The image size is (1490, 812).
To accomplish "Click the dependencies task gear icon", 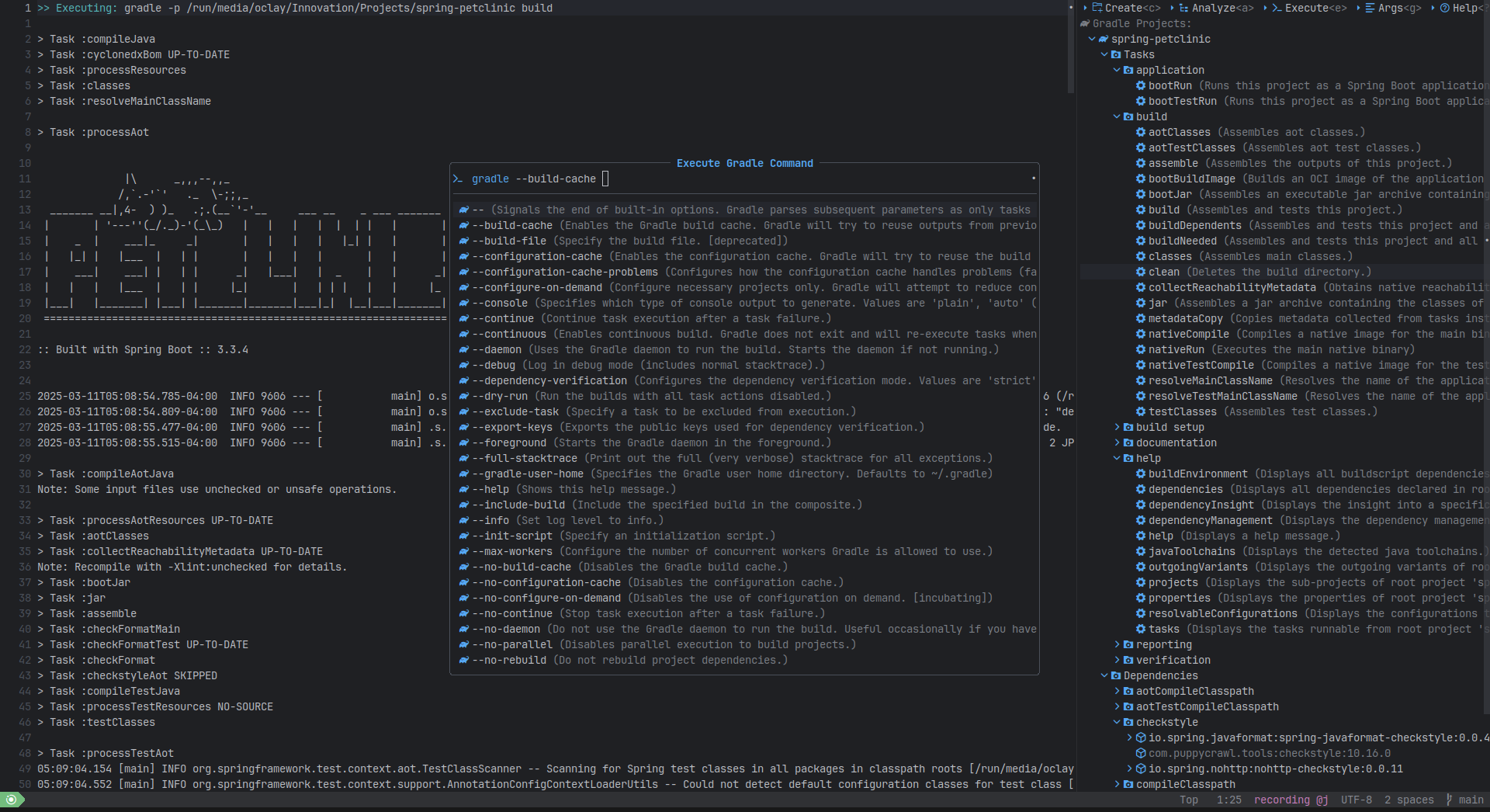I will [x=1141, y=489].
